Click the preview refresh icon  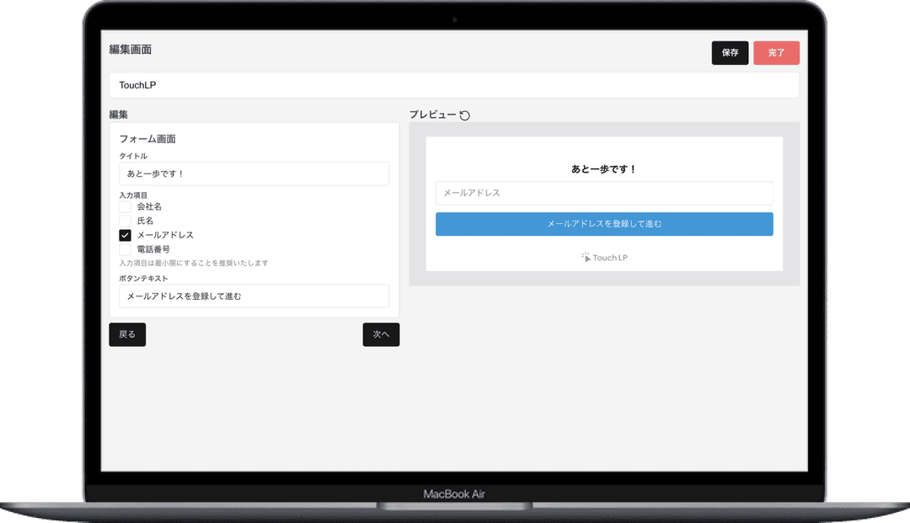click(x=465, y=115)
